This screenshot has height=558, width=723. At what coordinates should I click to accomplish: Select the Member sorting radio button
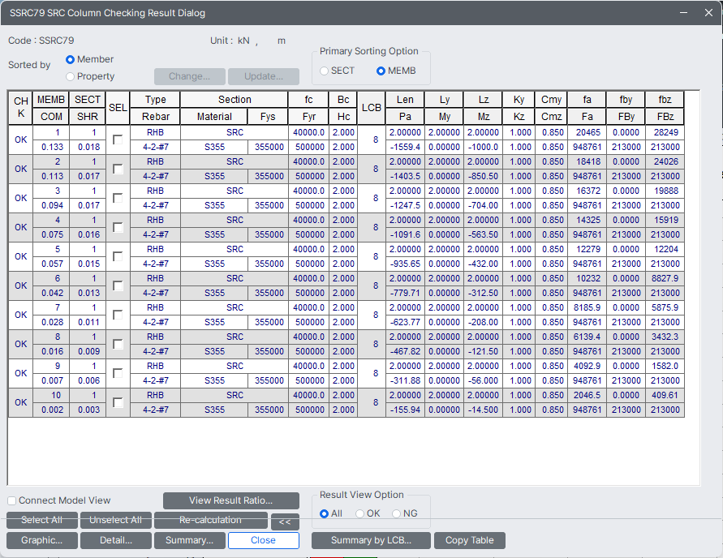[70, 59]
